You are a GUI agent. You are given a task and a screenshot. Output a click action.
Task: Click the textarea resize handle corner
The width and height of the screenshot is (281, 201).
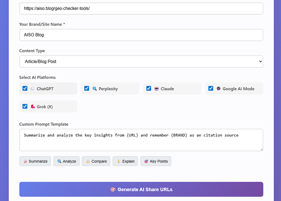point(261,150)
